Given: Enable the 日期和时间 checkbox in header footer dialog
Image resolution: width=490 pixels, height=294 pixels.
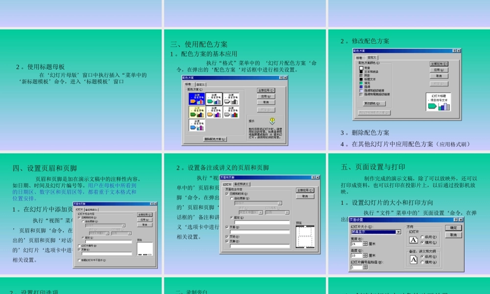Looking at the screenshot, I should pyautogui.click(x=79, y=218).
